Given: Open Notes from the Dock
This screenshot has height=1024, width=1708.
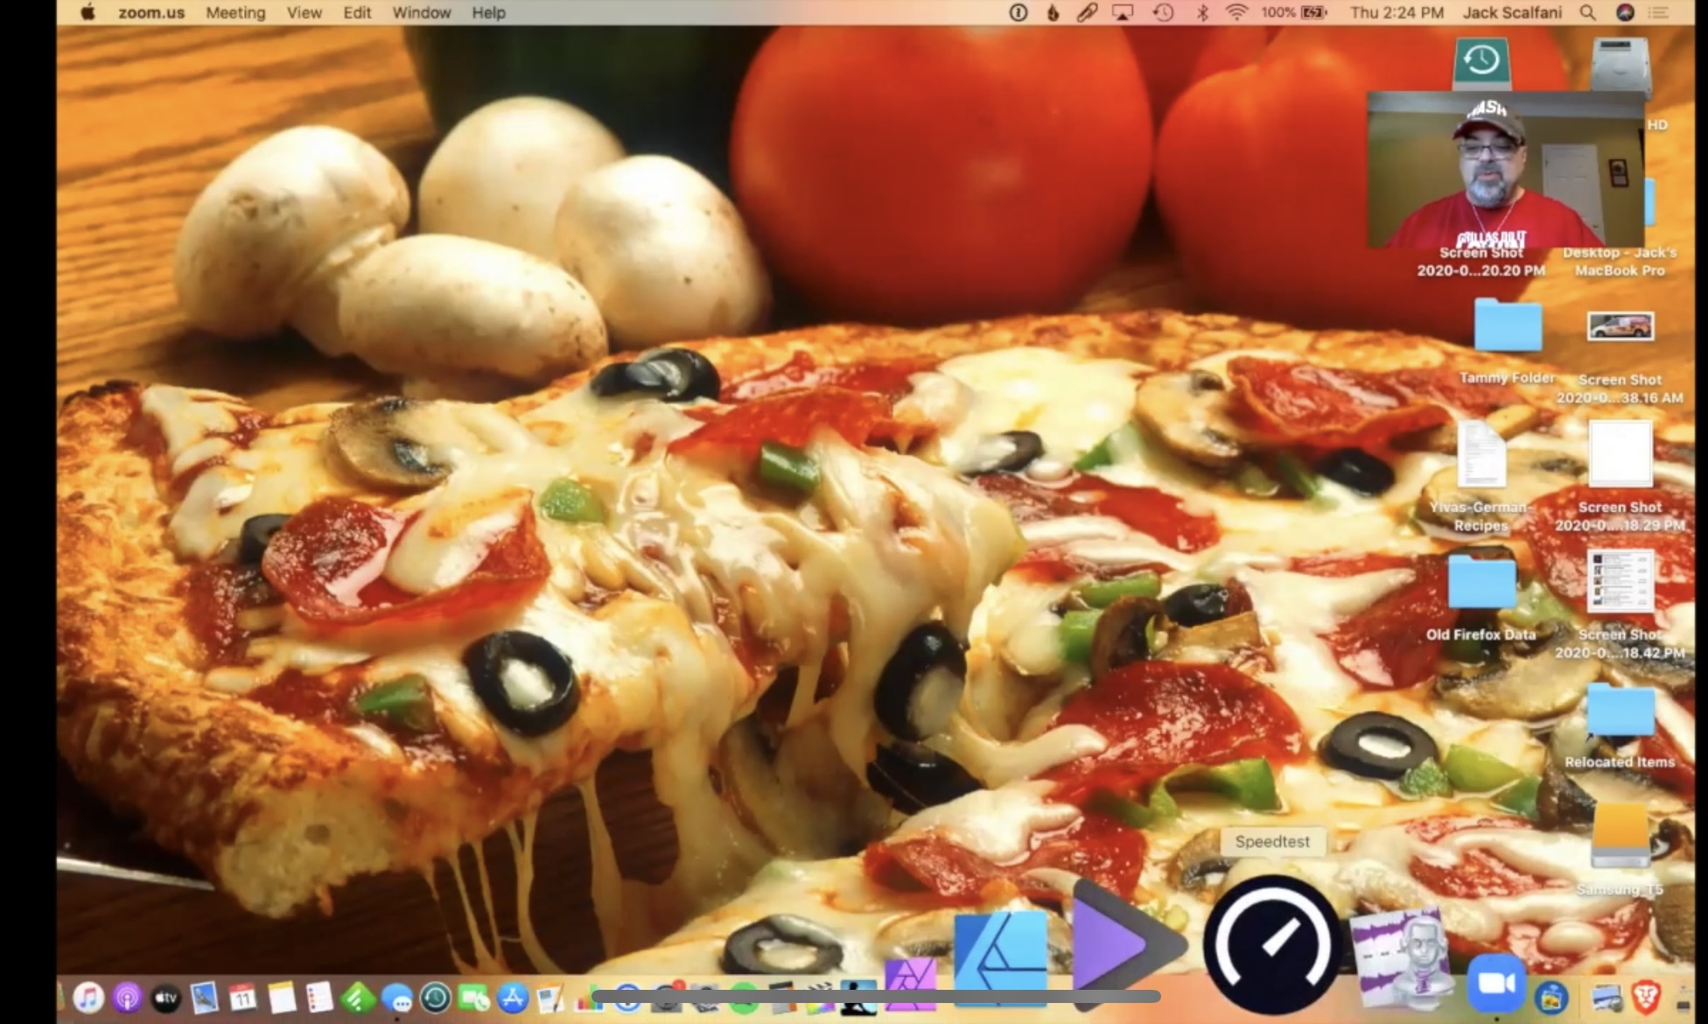Looking at the screenshot, I should 282,998.
